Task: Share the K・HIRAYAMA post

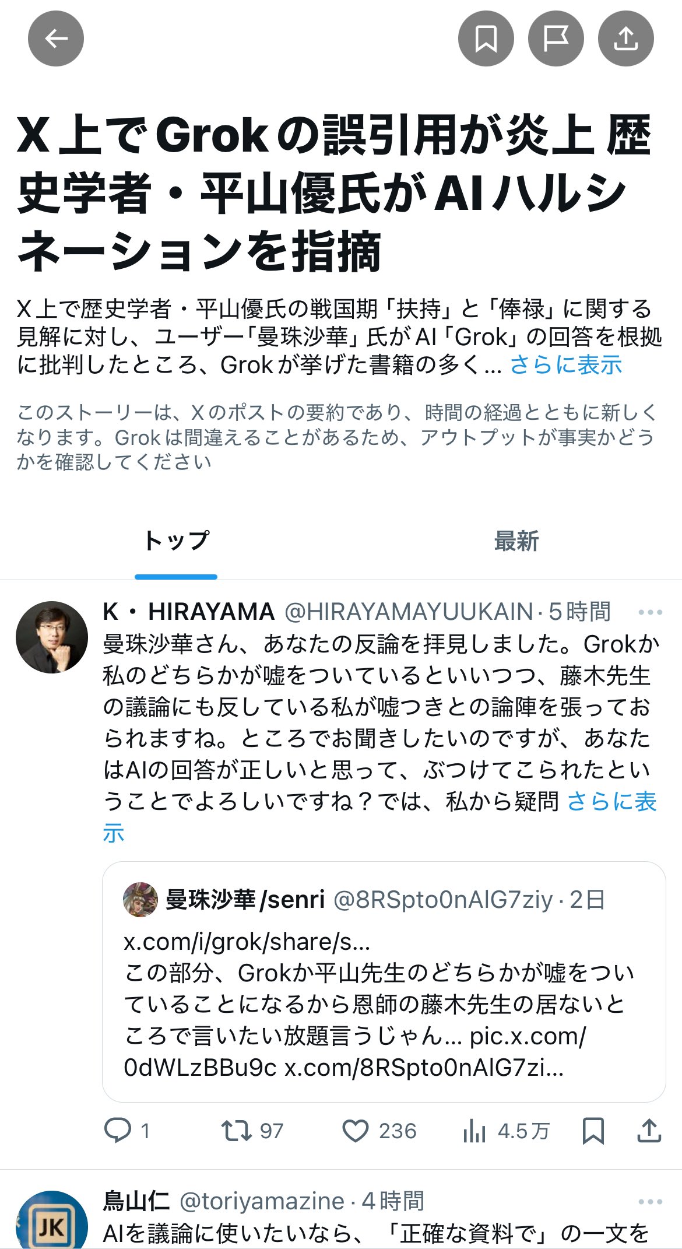Action: [649, 1131]
